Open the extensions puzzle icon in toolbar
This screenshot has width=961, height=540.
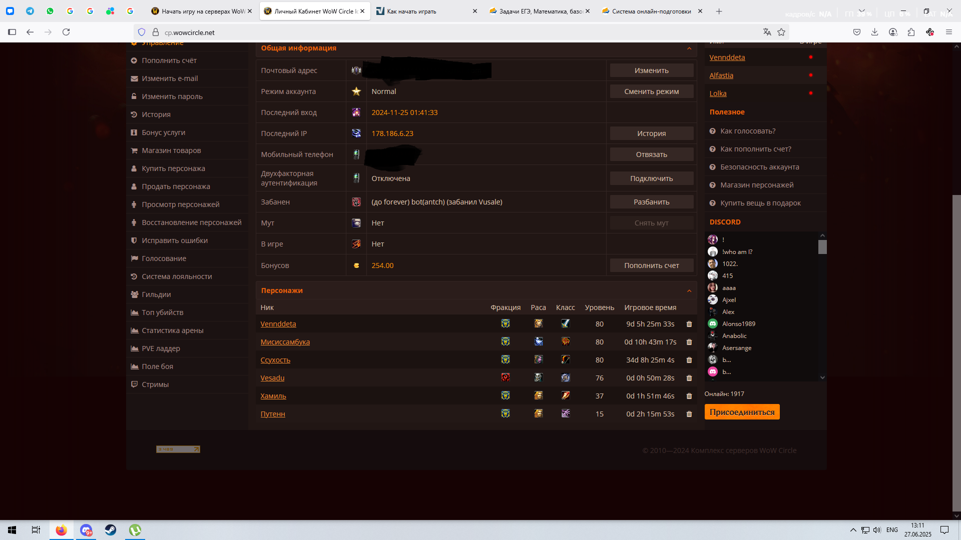pyautogui.click(x=911, y=32)
